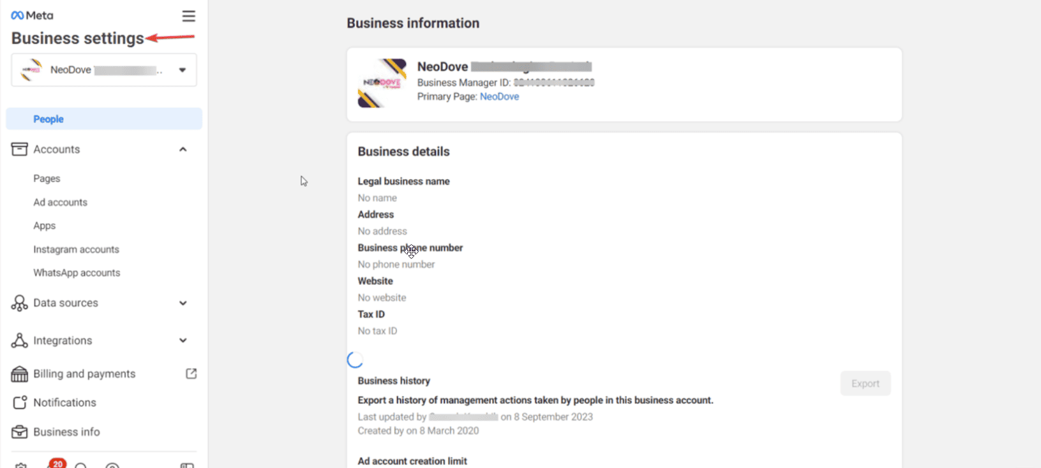Select People in the sidebar
The width and height of the screenshot is (1041, 468).
click(49, 119)
